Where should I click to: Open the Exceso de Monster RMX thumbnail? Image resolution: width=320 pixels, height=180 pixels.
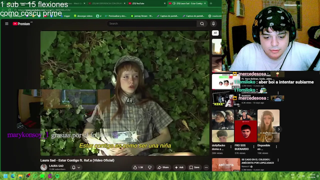coord(226,81)
